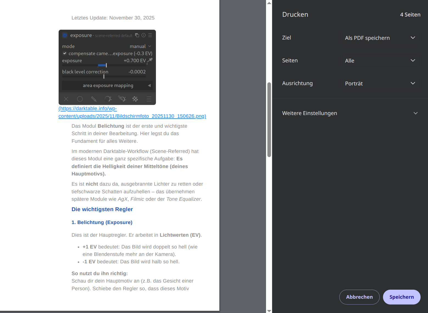Click the '4 Seiten' page count text

tap(410, 15)
